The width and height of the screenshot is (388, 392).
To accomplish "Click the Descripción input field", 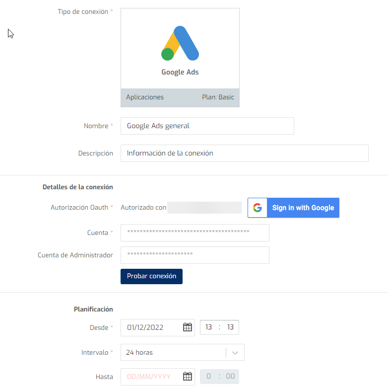I will (x=245, y=153).
